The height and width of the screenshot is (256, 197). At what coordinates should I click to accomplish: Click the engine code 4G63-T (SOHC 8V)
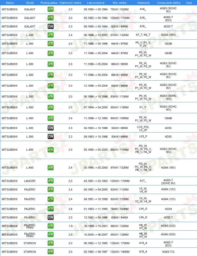coord(168,182)
